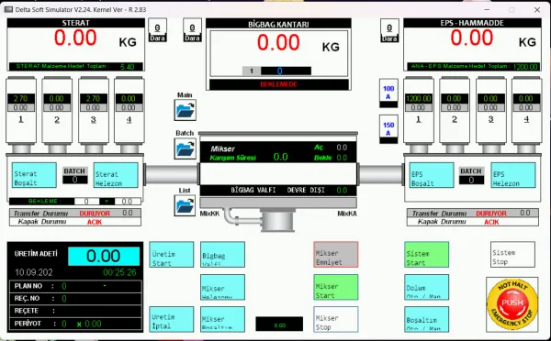
Task: Open the Batch folder icon
Action: coord(185,148)
